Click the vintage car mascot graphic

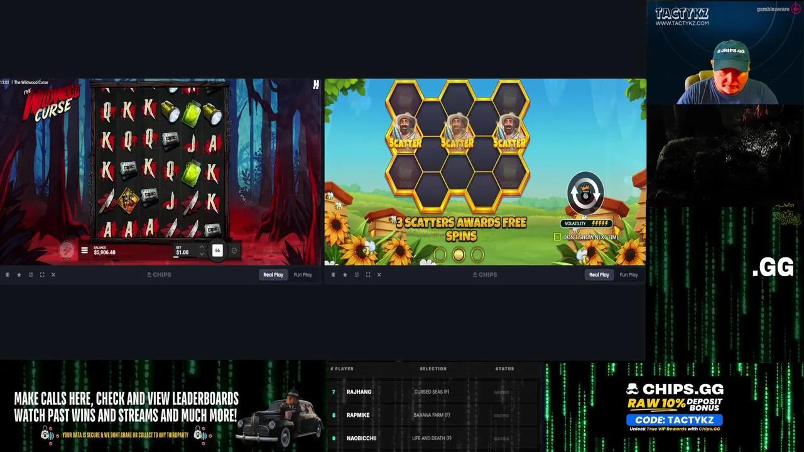[x=279, y=417]
